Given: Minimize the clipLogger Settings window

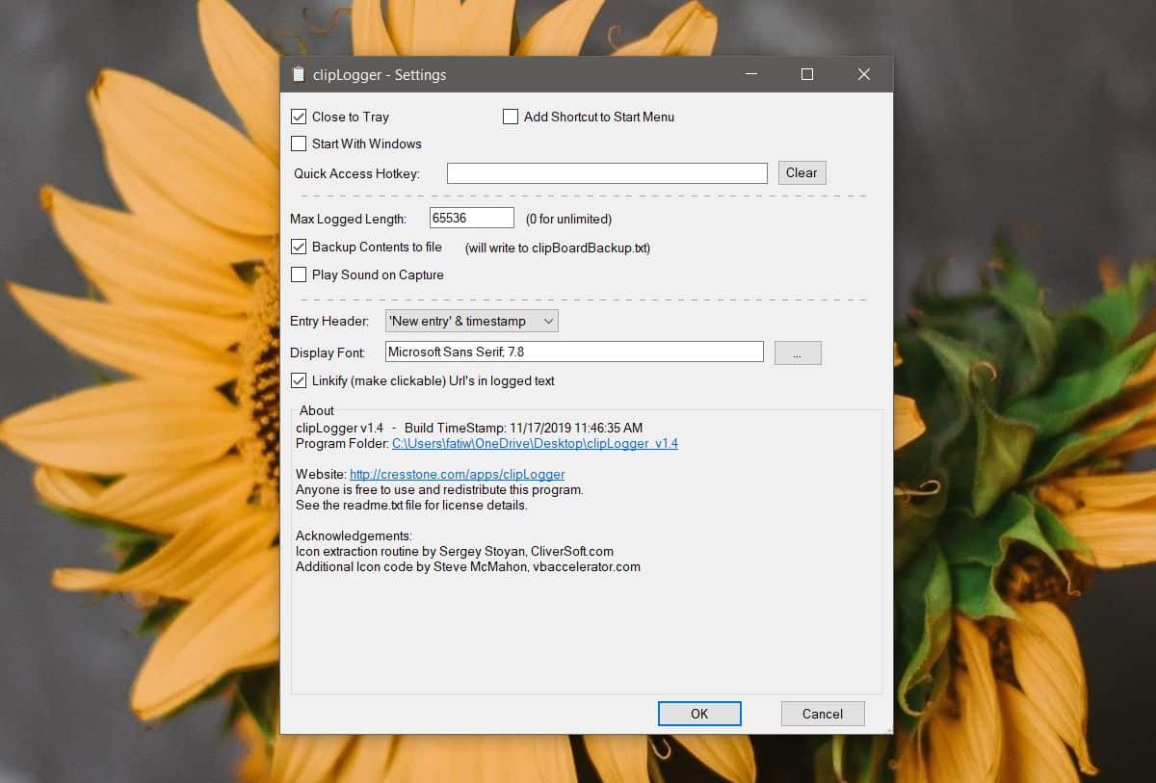Looking at the screenshot, I should [750, 74].
